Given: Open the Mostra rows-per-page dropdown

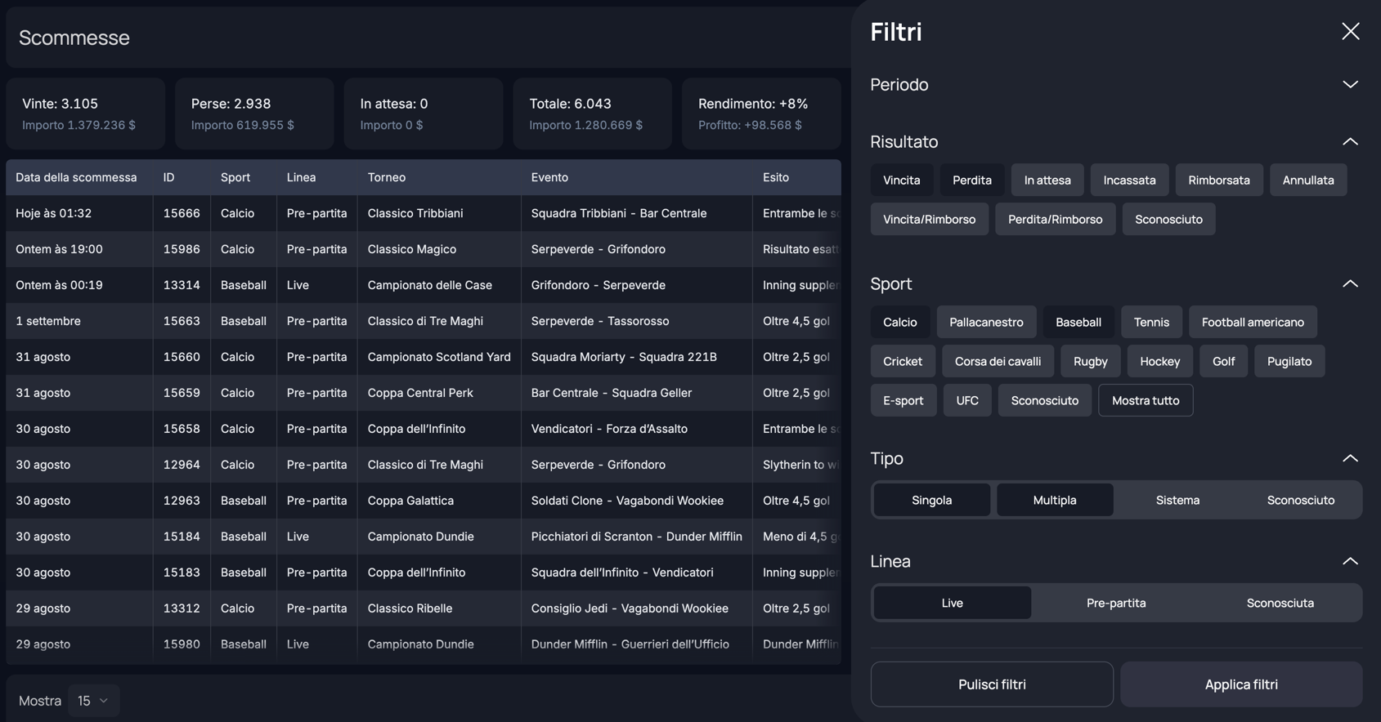Looking at the screenshot, I should click(93, 701).
